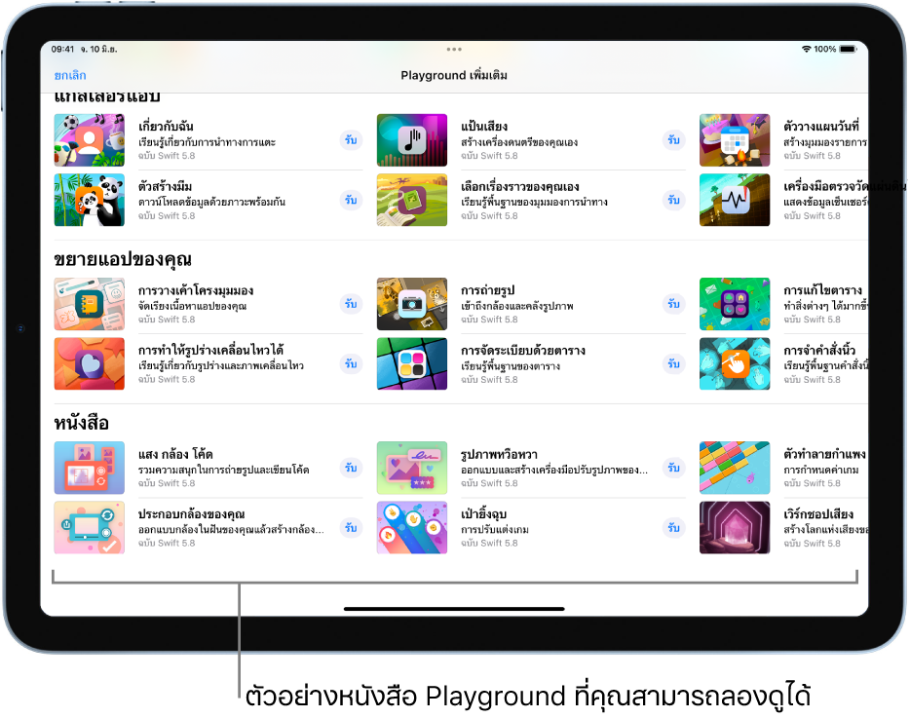Open the เลือกเรื่องราวของคุณเอง icon

point(412,200)
